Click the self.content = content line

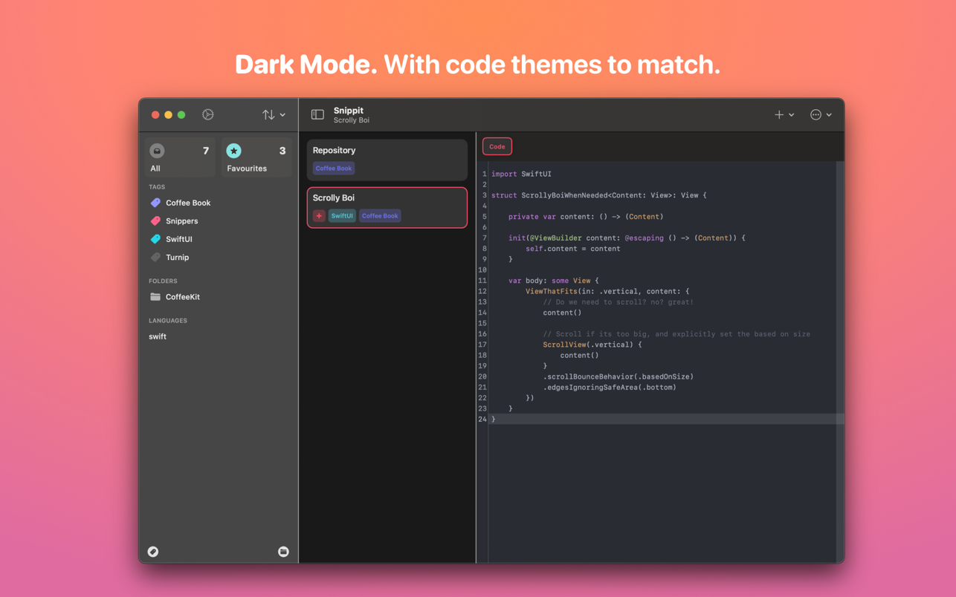(x=573, y=249)
